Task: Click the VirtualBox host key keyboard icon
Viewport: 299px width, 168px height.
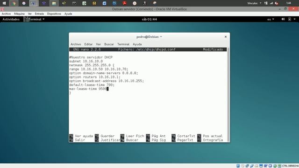Action: (279, 166)
